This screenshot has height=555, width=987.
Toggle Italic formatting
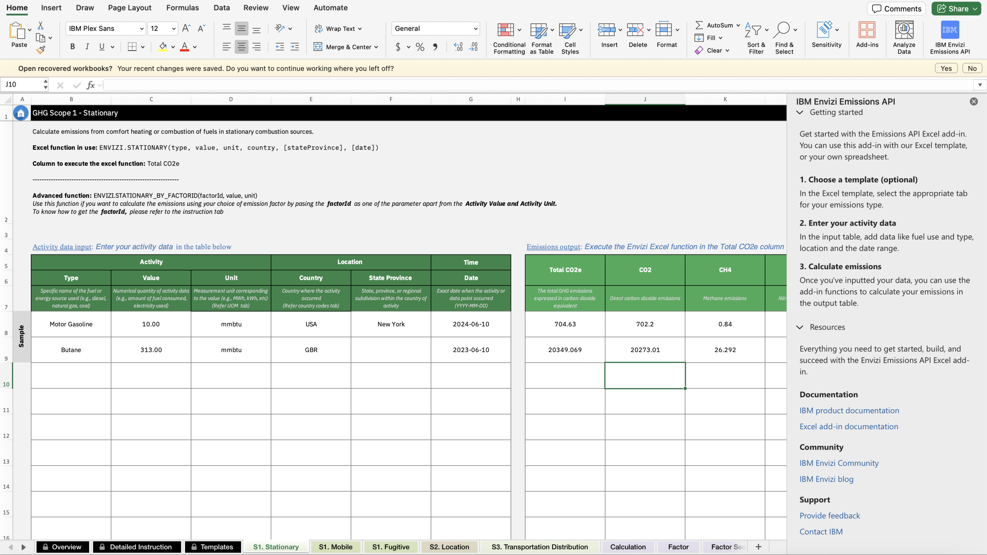point(87,47)
